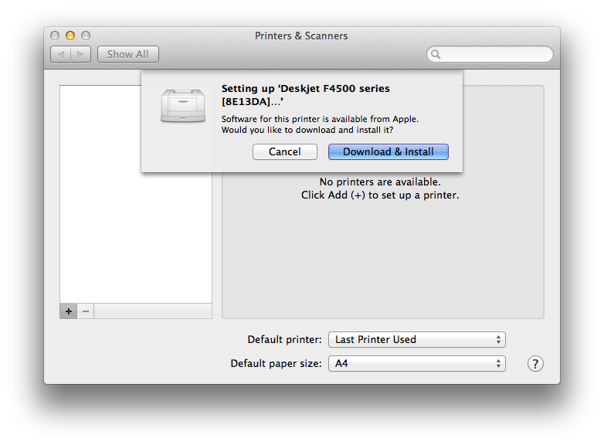The width and height of the screenshot is (604, 445).
Task: Click the red close window button
Action: pyautogui.click(x=55, y=36)
